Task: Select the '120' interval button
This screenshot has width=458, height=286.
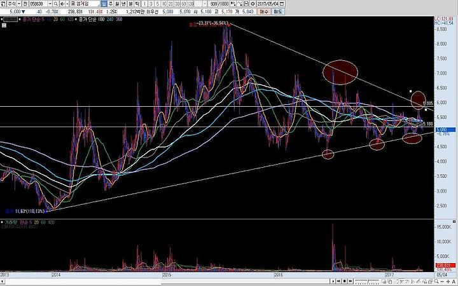Action: (190, 4)
